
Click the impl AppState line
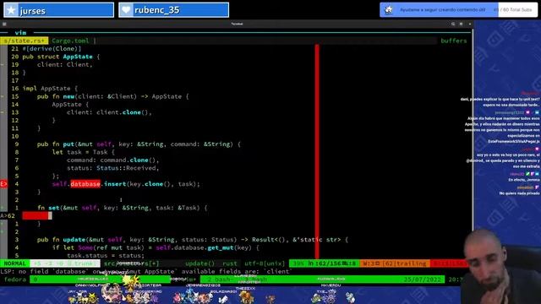pyautogui.click(x=50, y=88)
